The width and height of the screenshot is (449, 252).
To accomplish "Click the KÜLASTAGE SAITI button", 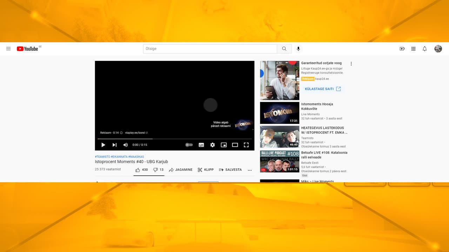I will tap(323, 89).
